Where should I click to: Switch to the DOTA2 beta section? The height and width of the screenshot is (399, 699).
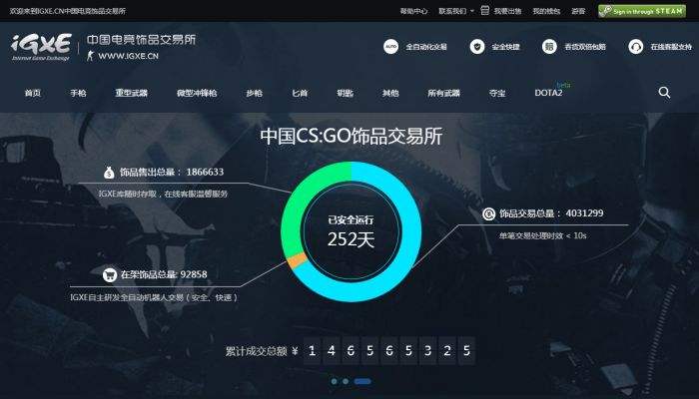(x=549, y=93)
